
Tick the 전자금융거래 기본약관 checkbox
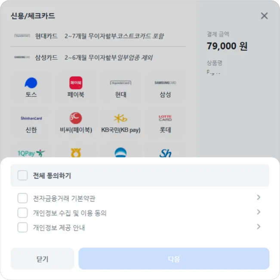(23, 198)
